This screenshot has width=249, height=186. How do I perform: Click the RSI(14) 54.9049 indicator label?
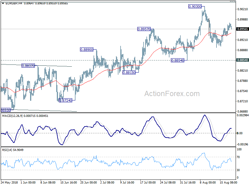[13, 150]
